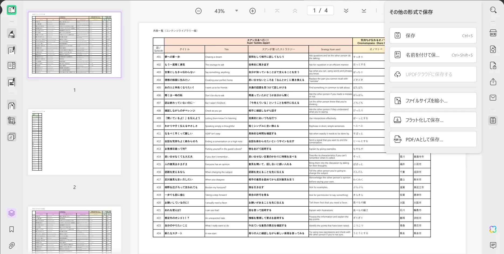This screenshot has width=504, height=254.
Task: Open the Edit PDF tool
Action: (x=11, y=50)
